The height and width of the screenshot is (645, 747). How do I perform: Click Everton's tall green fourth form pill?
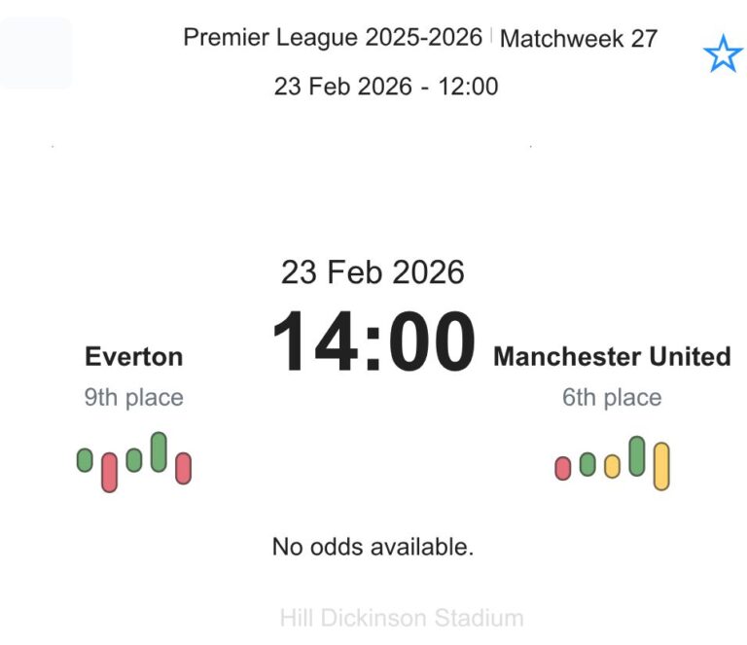159,451
